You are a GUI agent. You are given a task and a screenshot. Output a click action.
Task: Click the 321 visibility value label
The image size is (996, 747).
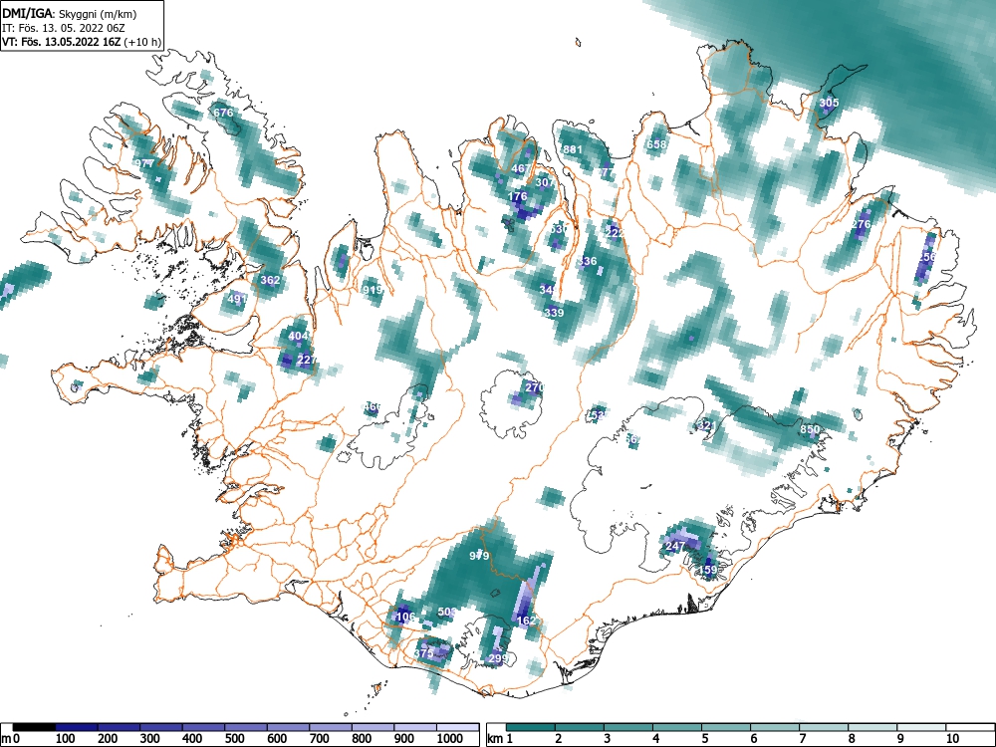point(706,425)
